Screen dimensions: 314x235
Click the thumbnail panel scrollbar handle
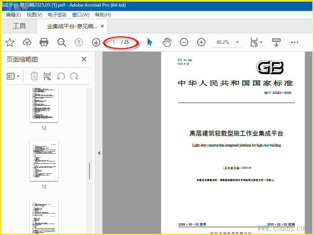pyautogui.click(x=89, y=171)
